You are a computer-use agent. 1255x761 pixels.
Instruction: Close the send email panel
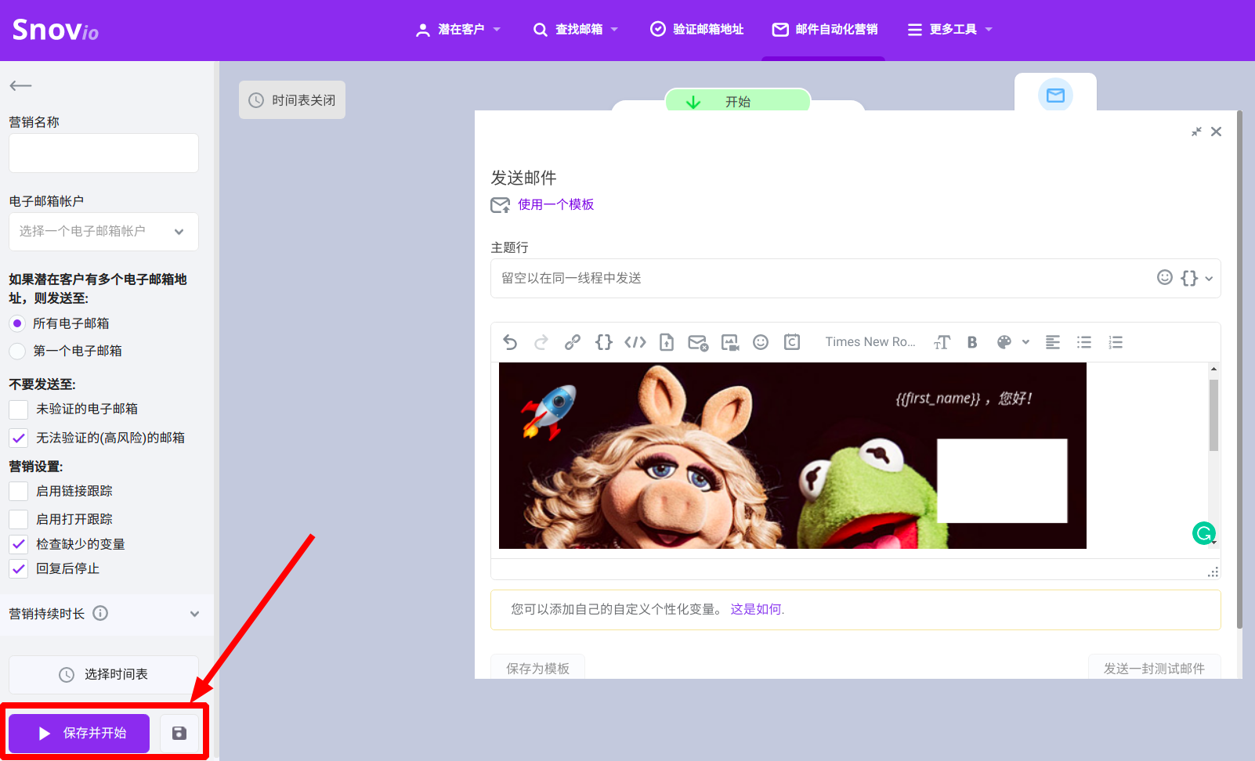(x=1216, y=132)
